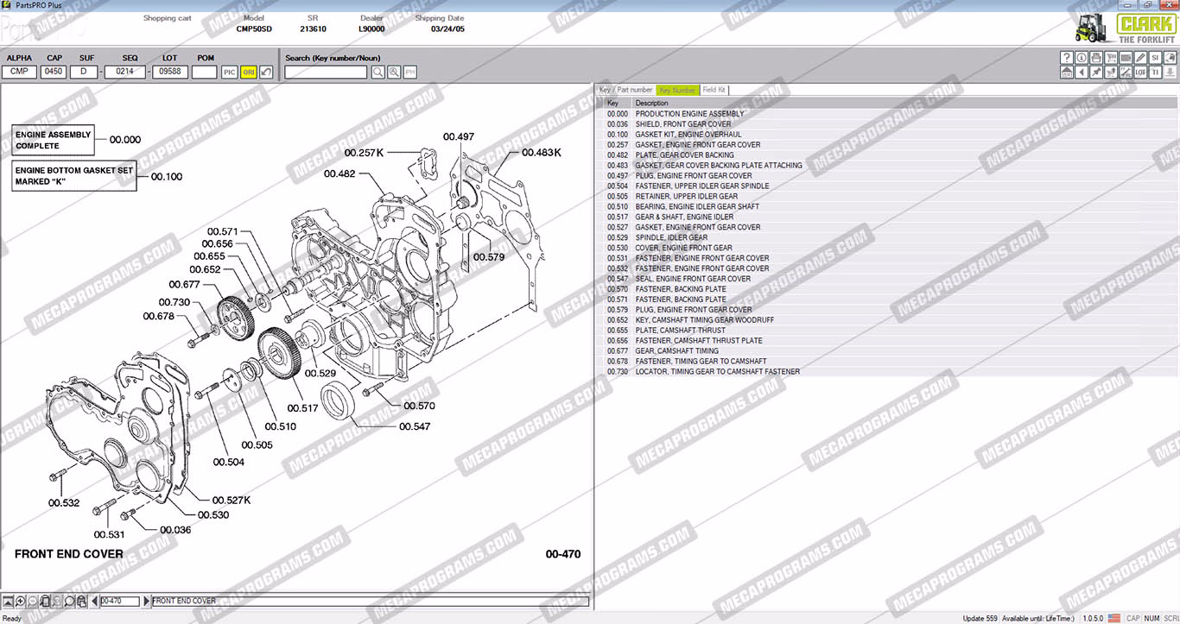Screen dimensions: 1180x624
Task: Select row 00.677 GEAR, CAMSHAFT TIMING
Action: pyautogui.click(x=888, y=350)
